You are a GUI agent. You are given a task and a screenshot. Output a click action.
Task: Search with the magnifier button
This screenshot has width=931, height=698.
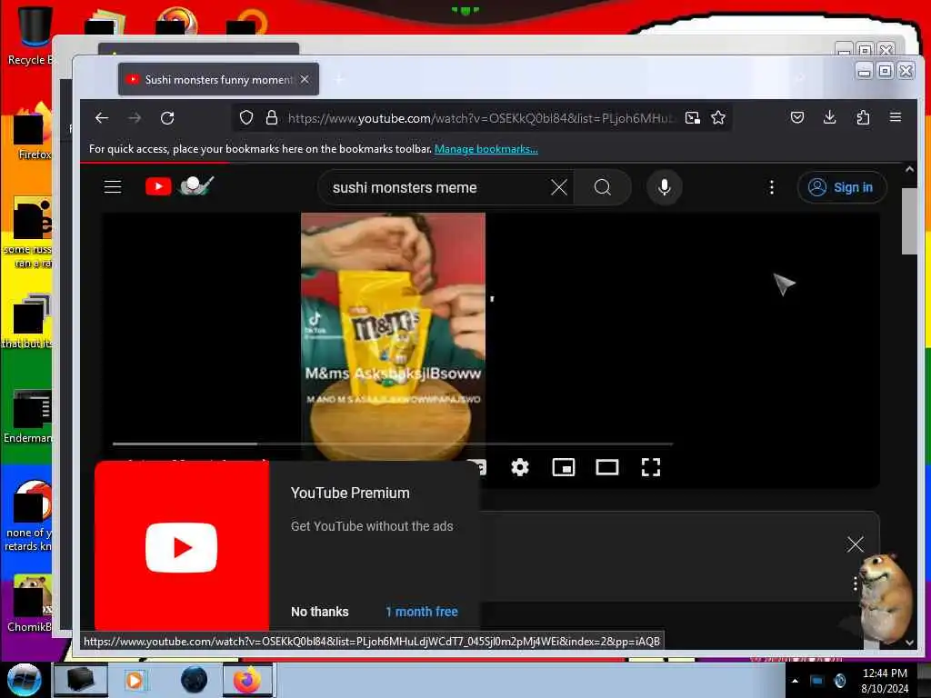click(602, 187)
